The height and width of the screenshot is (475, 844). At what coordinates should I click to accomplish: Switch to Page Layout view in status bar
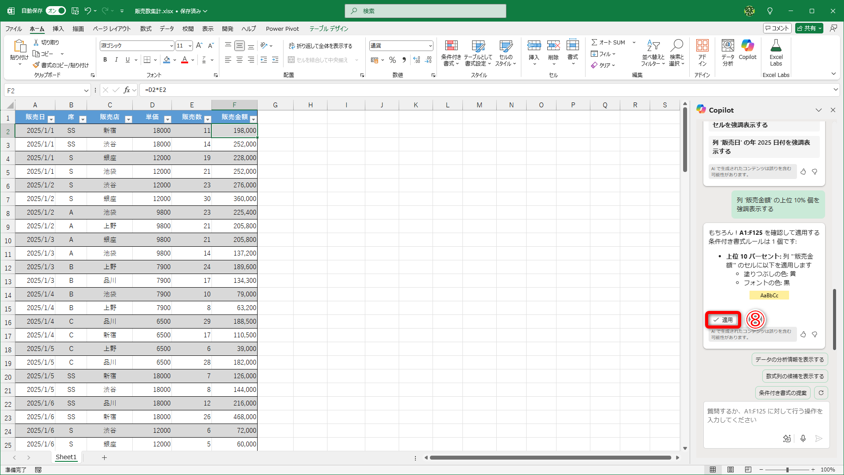[731, 470]
